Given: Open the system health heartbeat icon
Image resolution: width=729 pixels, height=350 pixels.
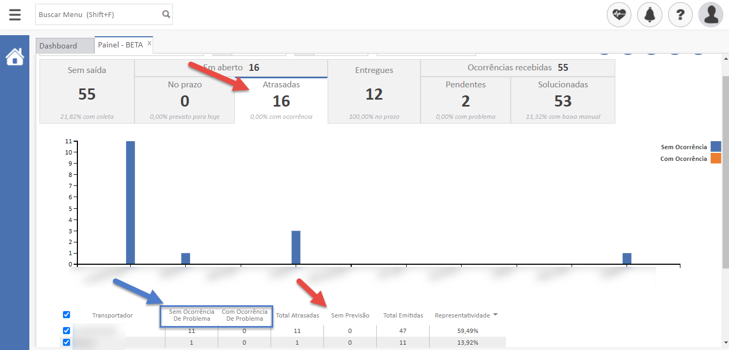Looking at the screenshot, I should click(x=619, y=15).
